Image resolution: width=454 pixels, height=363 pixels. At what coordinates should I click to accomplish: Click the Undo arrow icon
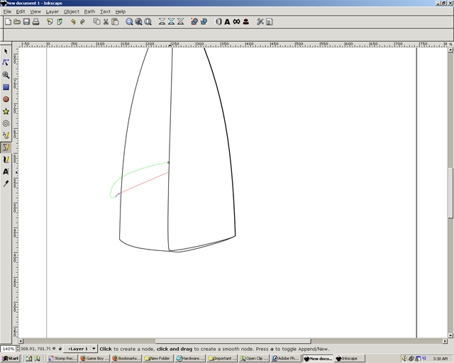(73, 22)
